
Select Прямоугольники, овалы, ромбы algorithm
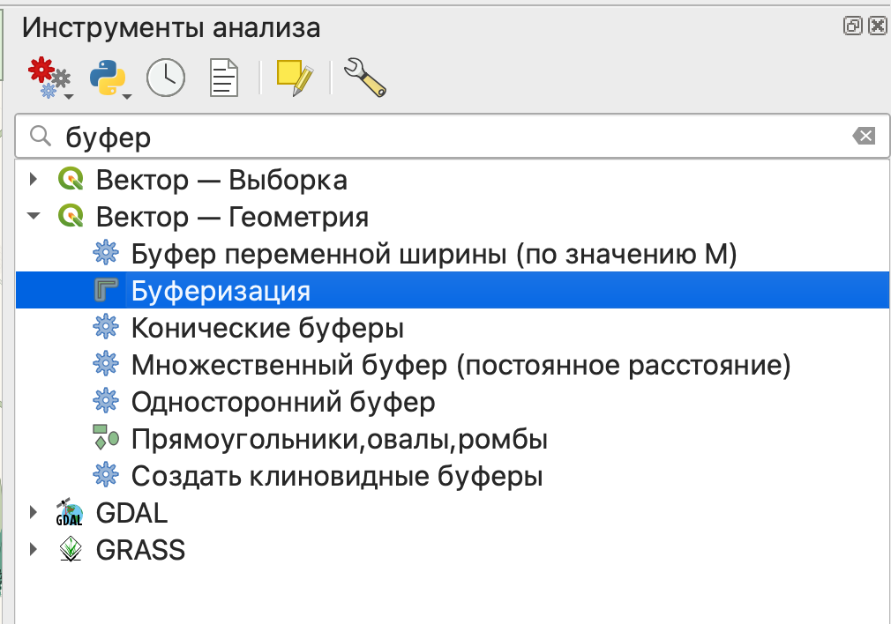(x=340, y=439)
